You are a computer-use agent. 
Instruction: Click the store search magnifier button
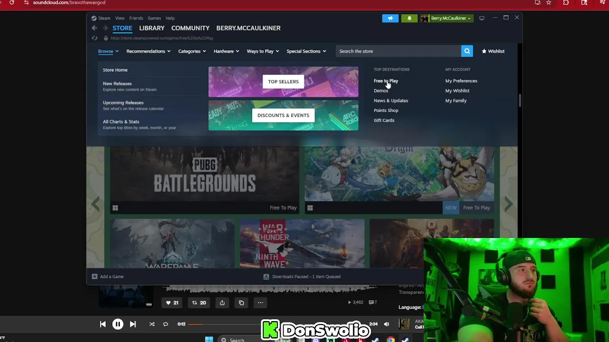pyautogui.click(x=467, y=51)
